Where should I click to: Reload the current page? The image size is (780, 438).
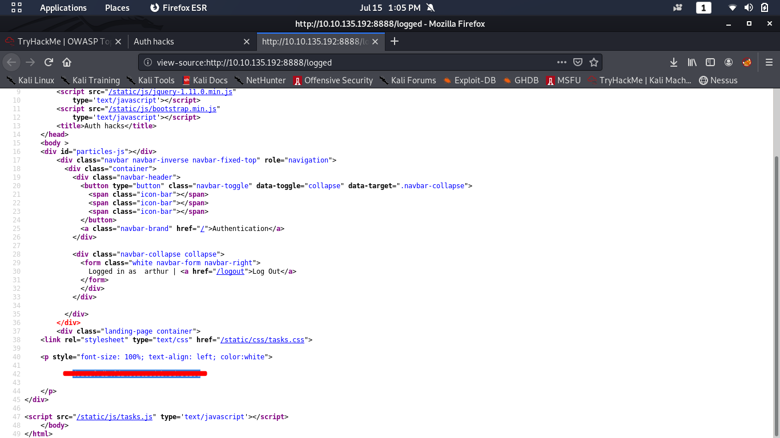coord(49,62)
